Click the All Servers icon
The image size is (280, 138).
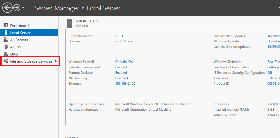(x=6, y=40)
